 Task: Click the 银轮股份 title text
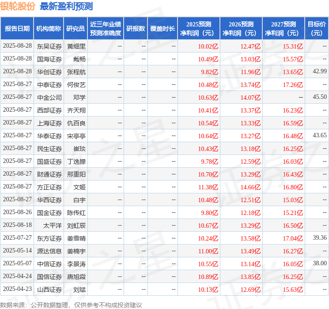coord(18,6)
